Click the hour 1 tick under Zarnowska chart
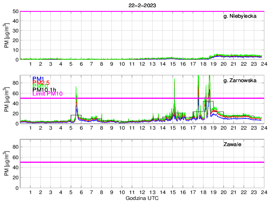The height and width of the screenshot is (202, 269). pyautogui.click(x=30, y=128)
